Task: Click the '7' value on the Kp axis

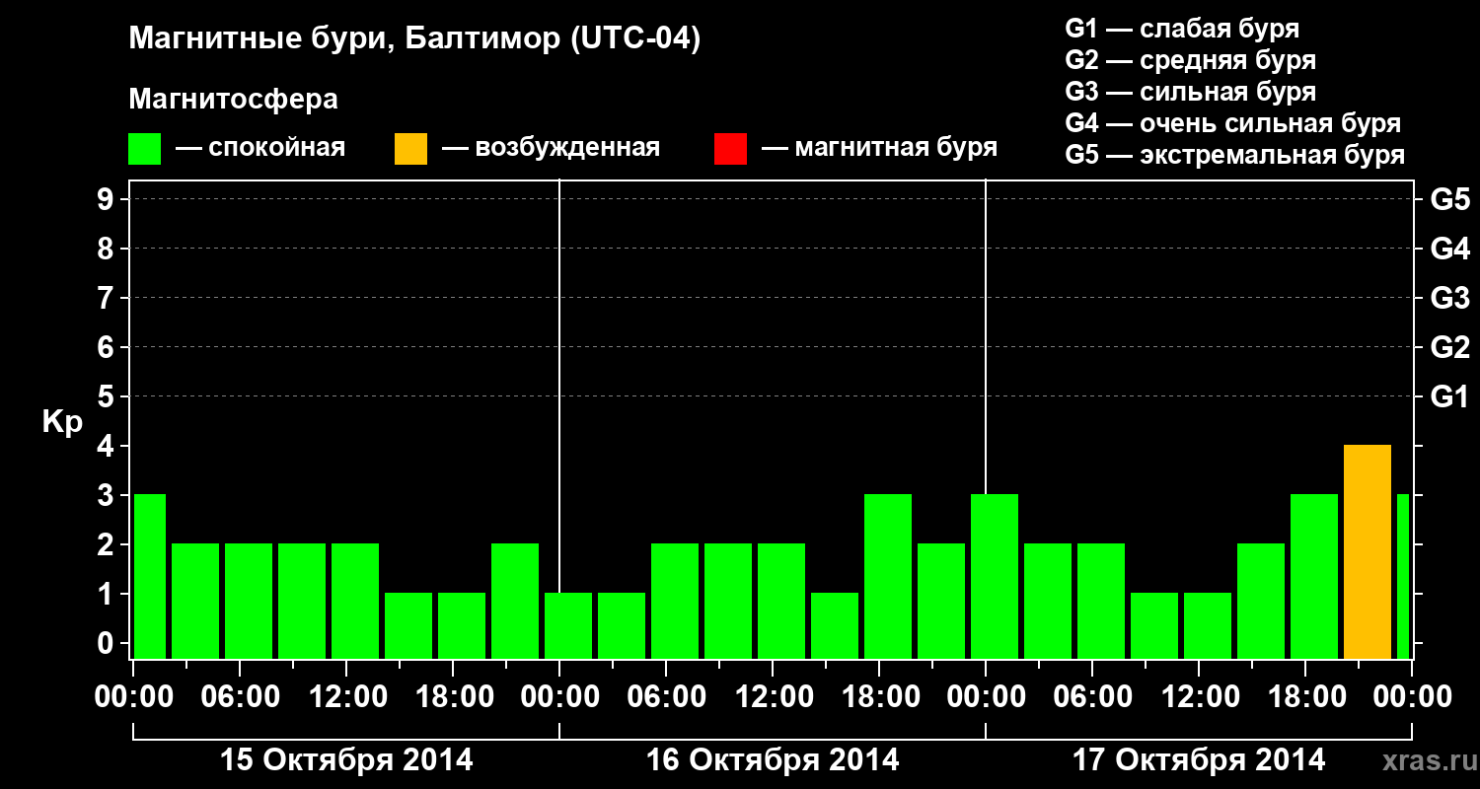Action: point(108,298)
